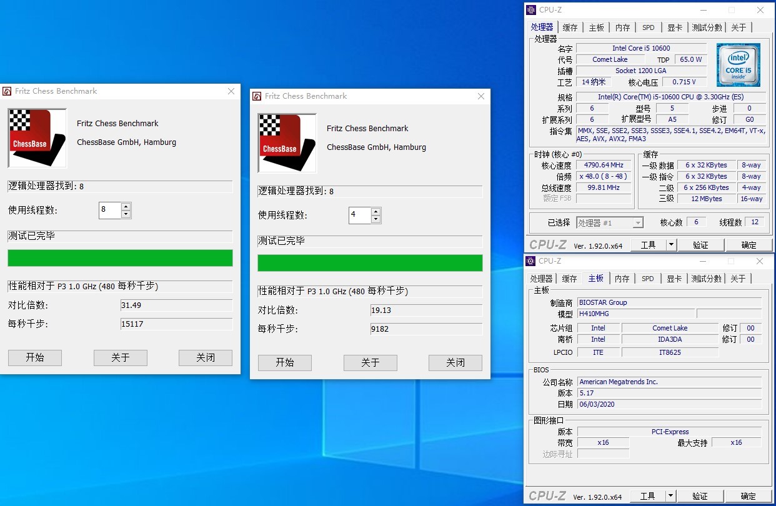
Task: Click 确定 button in lower CPU-Z
Action: point(749,496)
